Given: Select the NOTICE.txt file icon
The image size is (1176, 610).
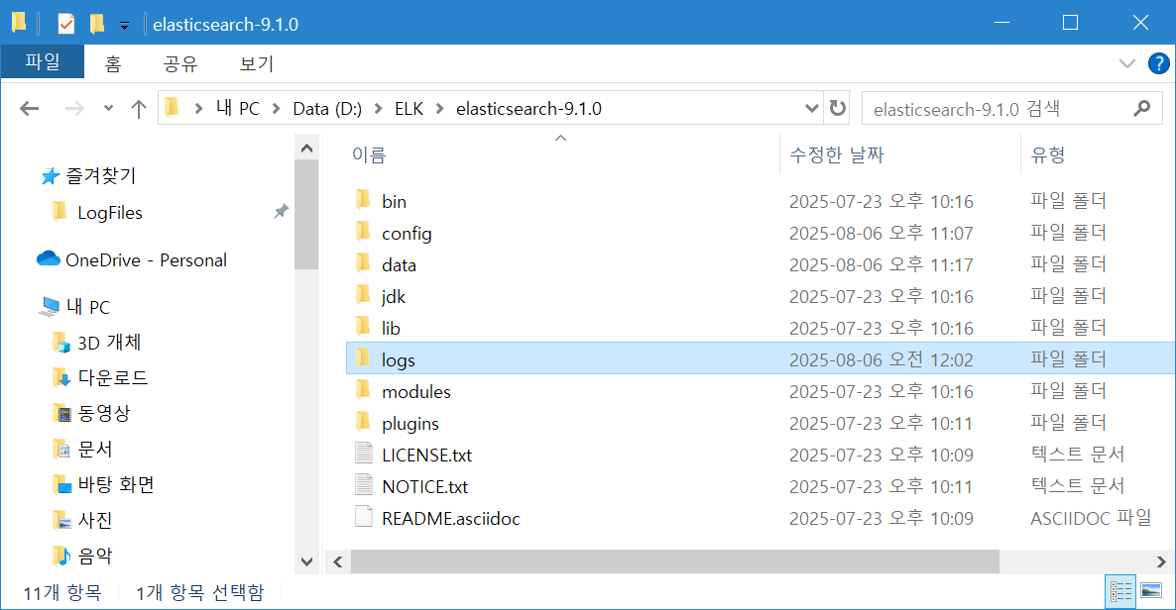Looking at the screenshot, I should pos(364,485).
